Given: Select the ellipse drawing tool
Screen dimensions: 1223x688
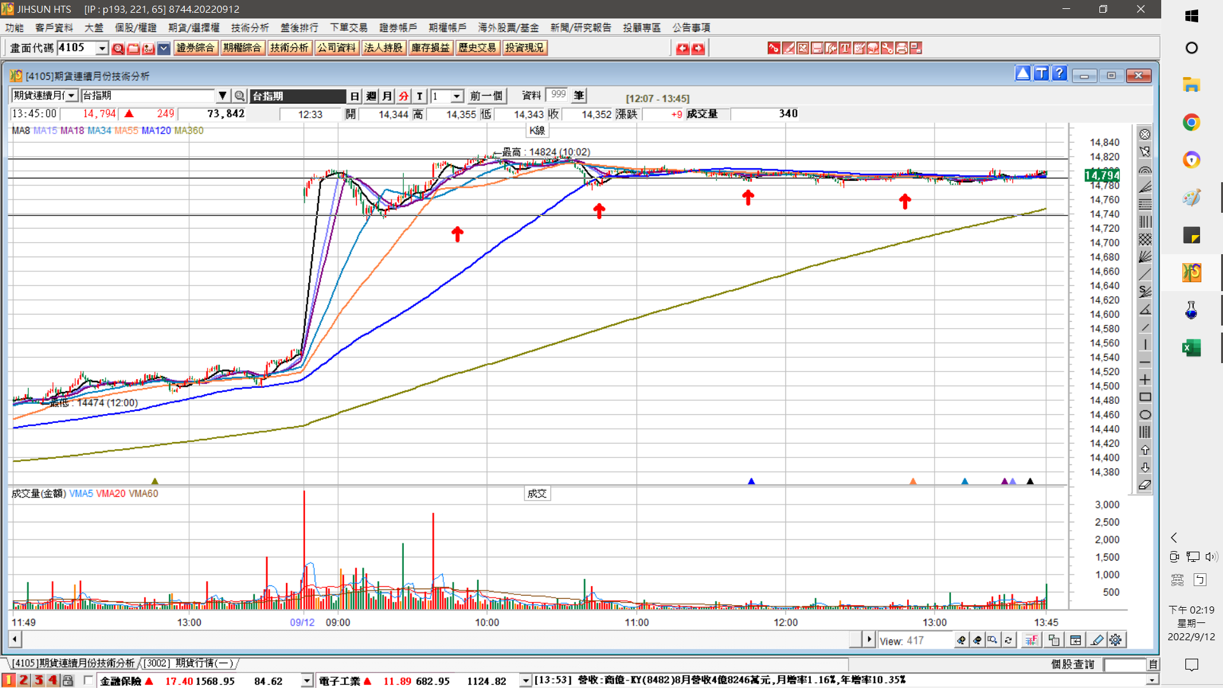Looking at the screenshot, I should point(1145,415).
